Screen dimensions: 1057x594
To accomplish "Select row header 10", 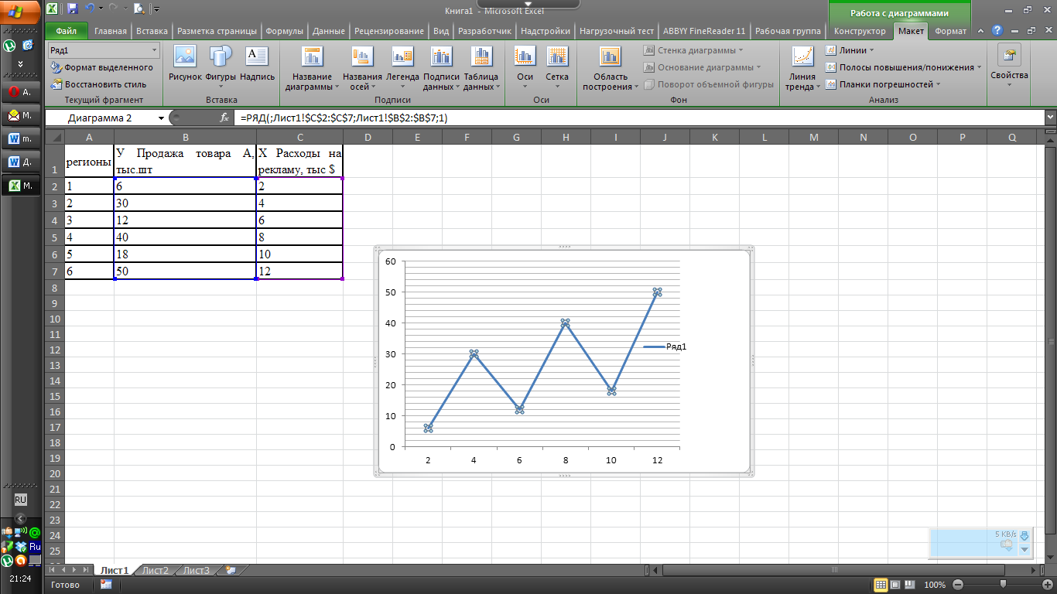I will click(x=54, y=319).
